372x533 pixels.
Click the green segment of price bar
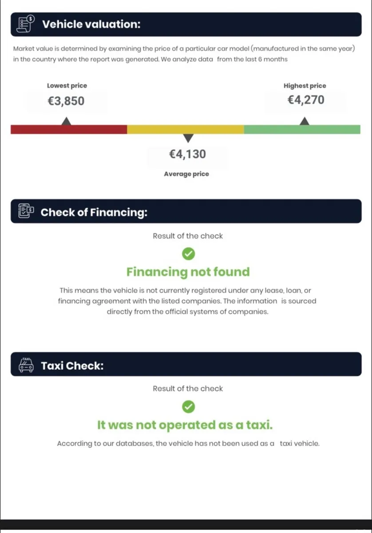click(302, 130)
